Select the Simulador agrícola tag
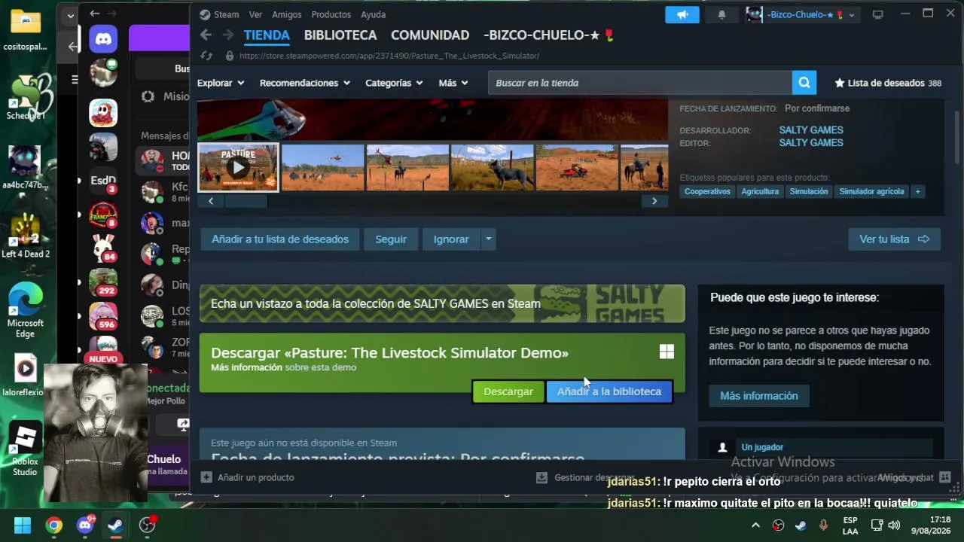 (871, 192)
